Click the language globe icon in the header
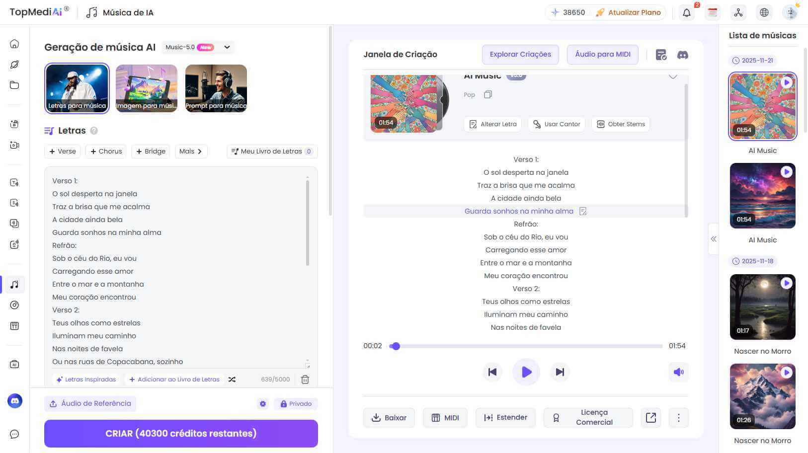 764,12
